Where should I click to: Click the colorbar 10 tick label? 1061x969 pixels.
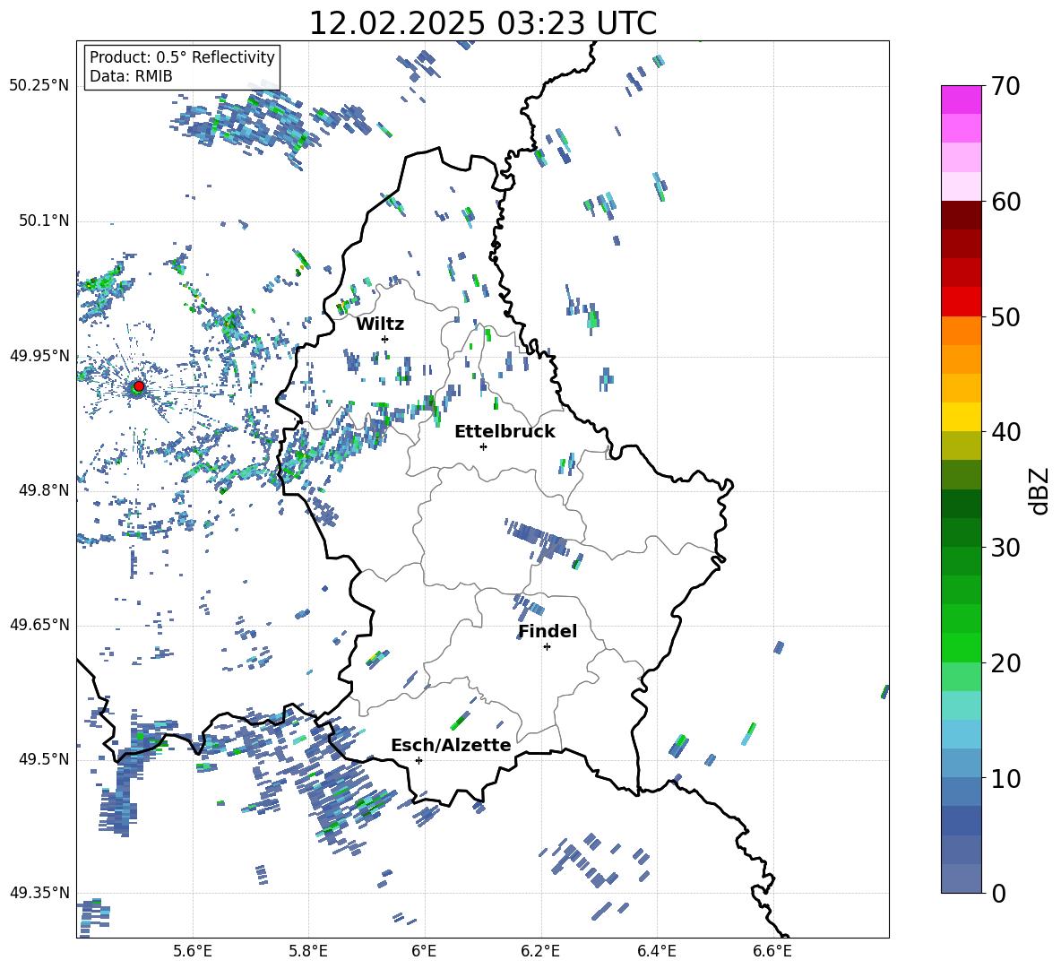tap(1005, 778)
